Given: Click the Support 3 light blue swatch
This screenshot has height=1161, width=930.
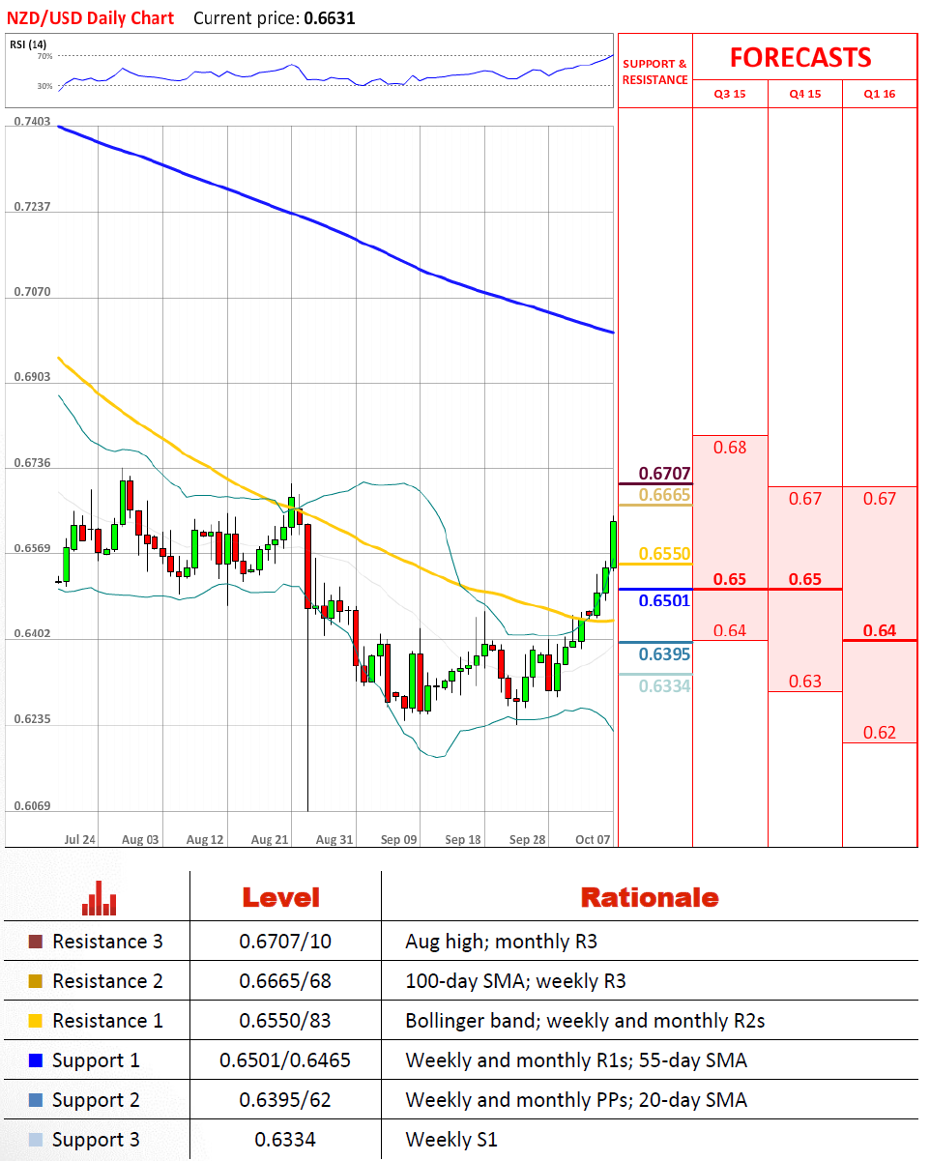Looking at the screenshot, I should pos(36,1140).
